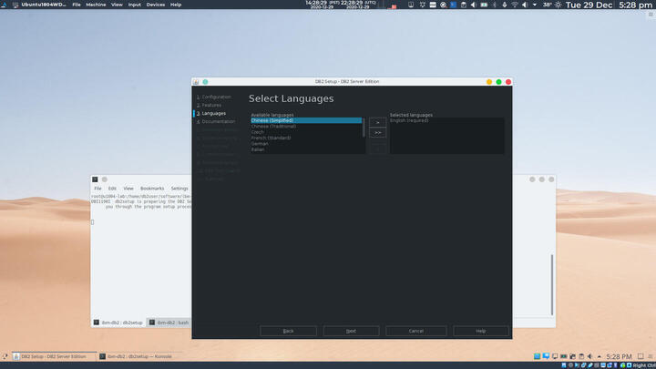Click the show desktop icon in the guest taskbar

(x=641, y=356)
